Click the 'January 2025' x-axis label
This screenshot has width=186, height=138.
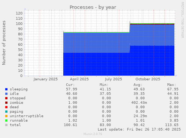point(46,79)
